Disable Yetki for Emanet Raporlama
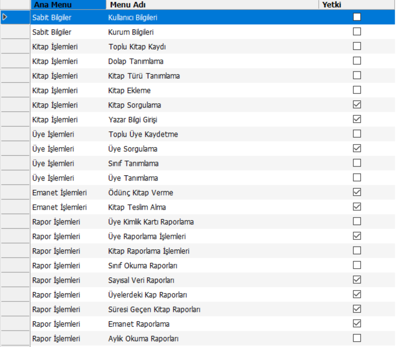Viewport: 398px width, 347px height. coord(357,324)
